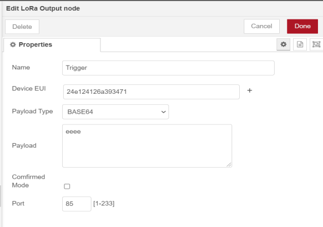The image size is (323, 227).
Task: Open node appearance settings icon
Action: (316, 44)
